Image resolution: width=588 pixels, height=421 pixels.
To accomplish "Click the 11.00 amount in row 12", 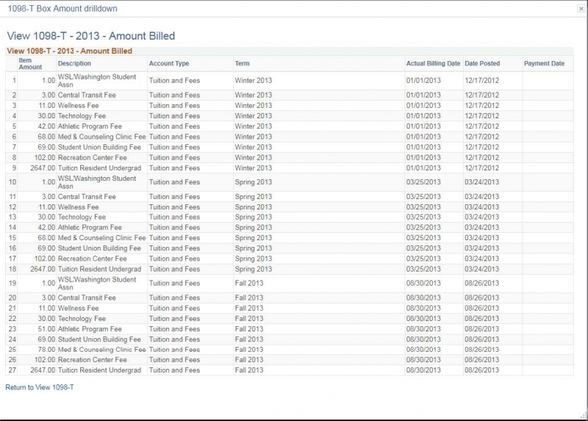I will click(47, 207).
